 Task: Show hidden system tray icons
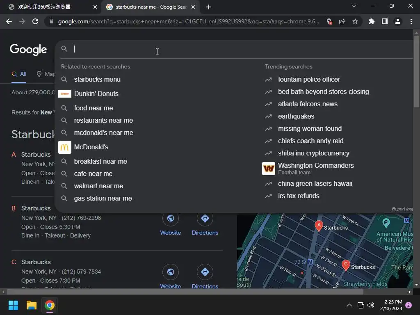click(349, 305)
